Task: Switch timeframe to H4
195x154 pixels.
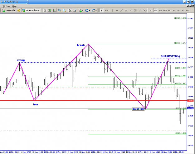Action: point(174,10)
